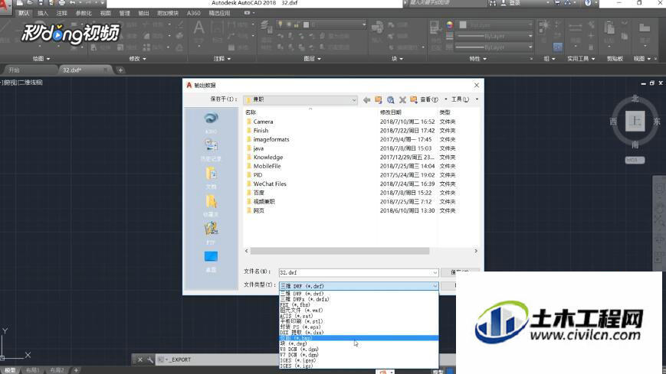Screen dimensions: 666x374
Task: Select 平板印刷 (*.stl) file type
Action: 359,321
